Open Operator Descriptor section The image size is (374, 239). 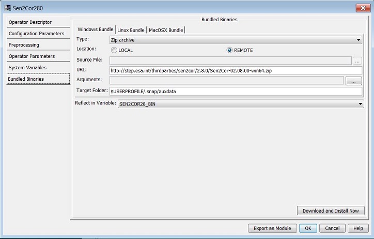(x=30, y=22)
